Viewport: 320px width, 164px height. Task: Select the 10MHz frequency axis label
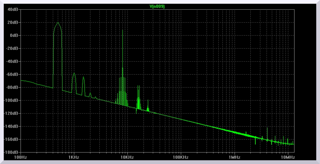coord(287,157)
